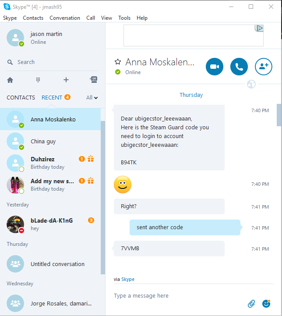The width and height of the screenshot is (282, 316).
Task: Click the 'Right?' message bubble
Action: click(x=169, y=206)
